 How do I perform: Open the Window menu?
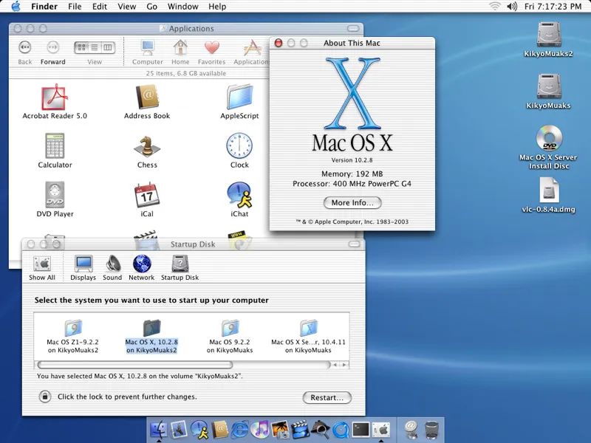[182, 7]
